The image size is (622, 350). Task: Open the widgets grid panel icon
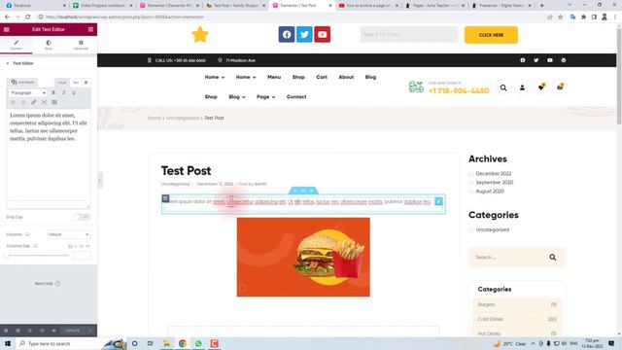tap(90, 29)
